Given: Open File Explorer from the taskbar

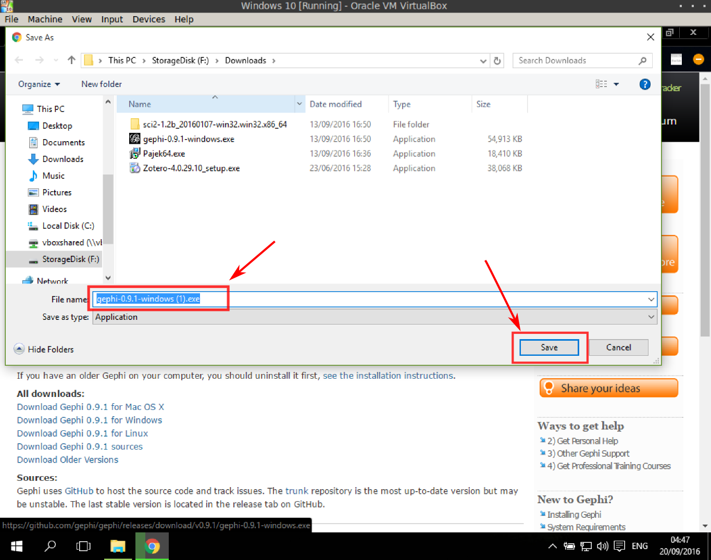Looking at the screenshot, I should [118, 546].
